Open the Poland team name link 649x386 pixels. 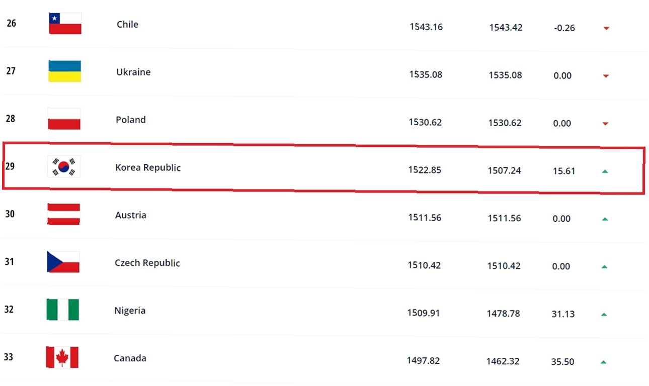(x=131, y=120)
